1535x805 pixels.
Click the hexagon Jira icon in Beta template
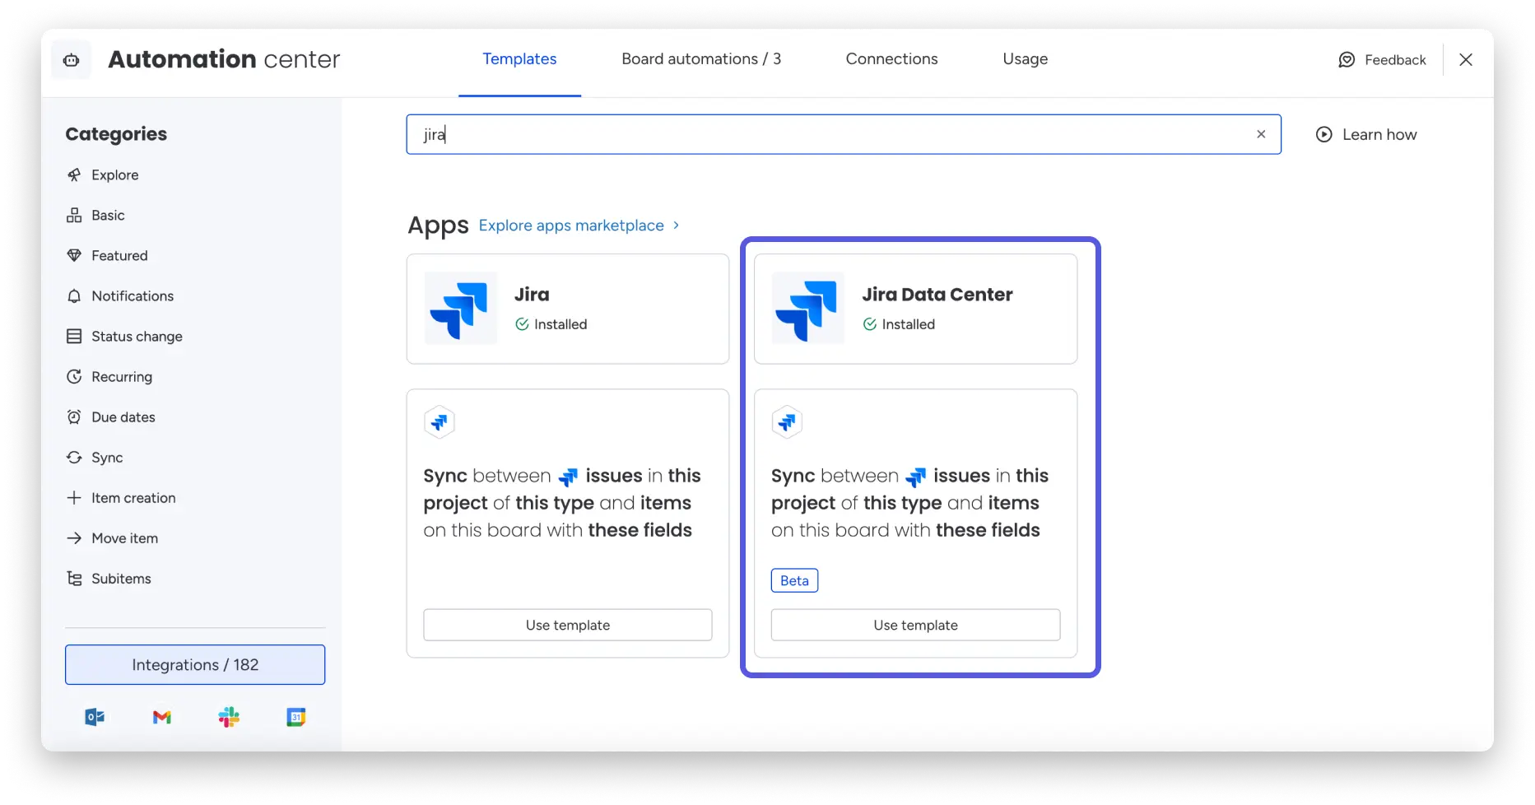(x=787, y=422)
